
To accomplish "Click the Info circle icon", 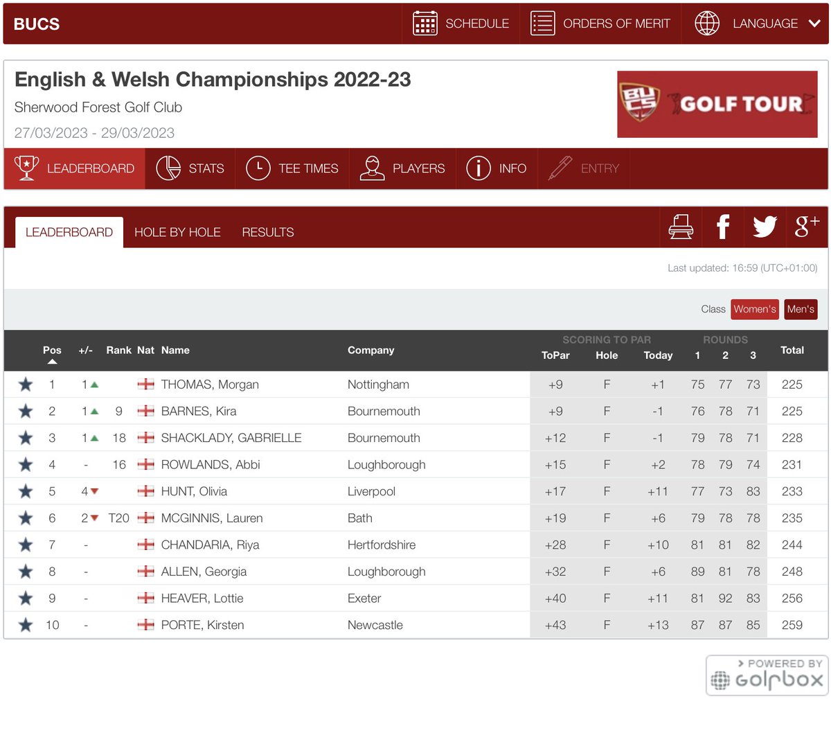I will coord(479,168).
